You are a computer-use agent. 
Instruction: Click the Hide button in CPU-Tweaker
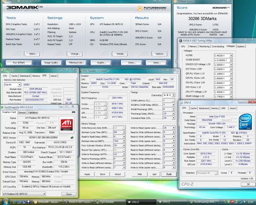tap(140, 174)
